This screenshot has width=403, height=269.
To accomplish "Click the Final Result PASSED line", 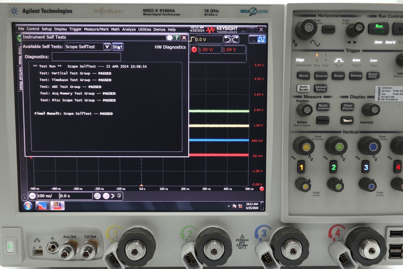I will 74,113.
